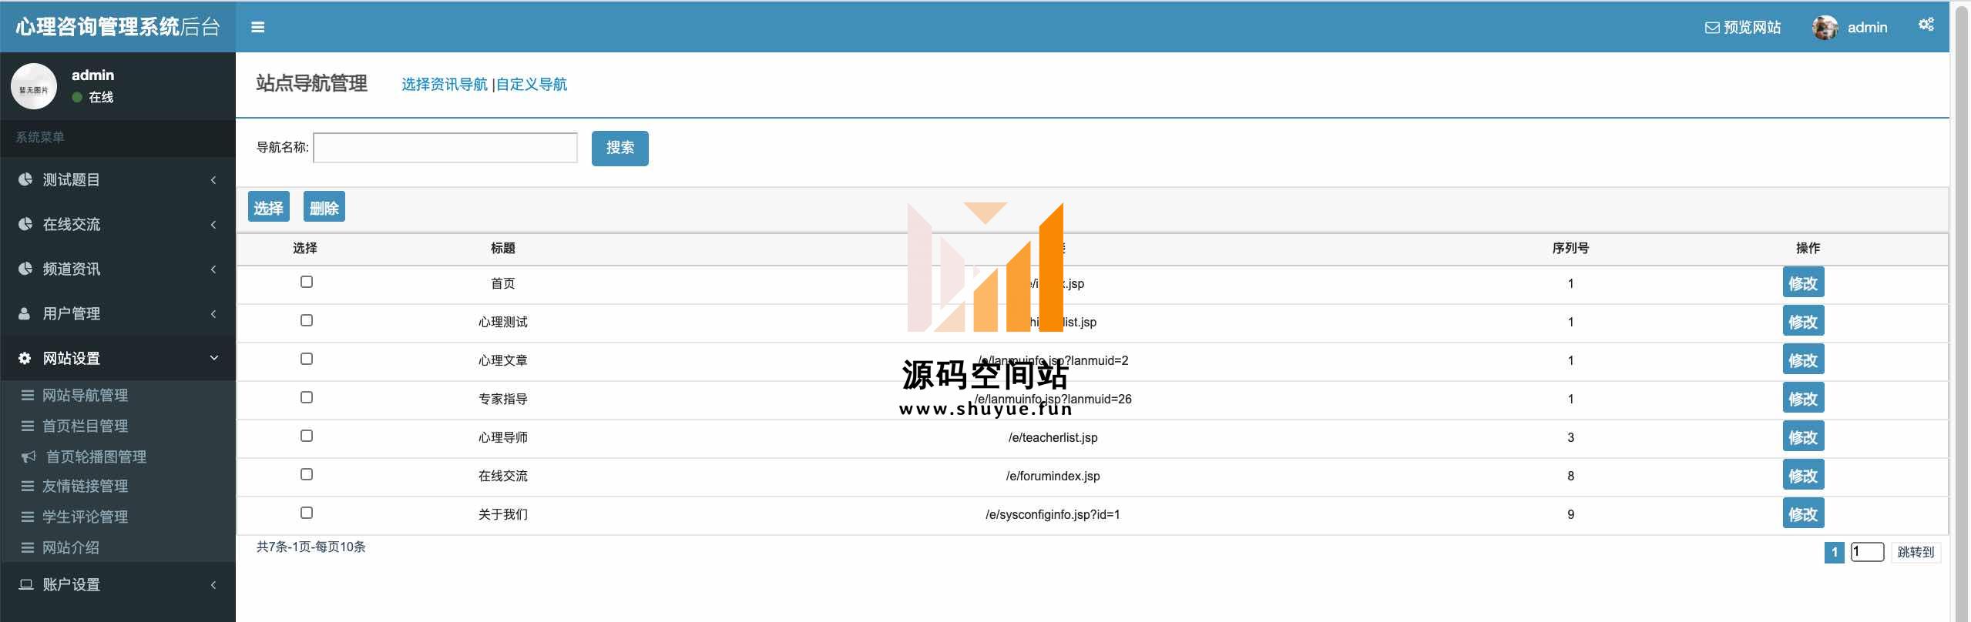Select the 心理导师 row checkbox
Image resolution: width=1971 pixels, height=622 pixels.
[x=307, y=436]
